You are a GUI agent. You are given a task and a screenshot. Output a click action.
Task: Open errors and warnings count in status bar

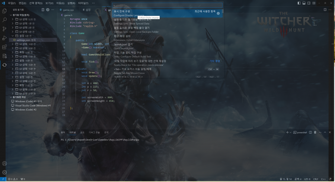pyautogui.click(x=13, y=179)
